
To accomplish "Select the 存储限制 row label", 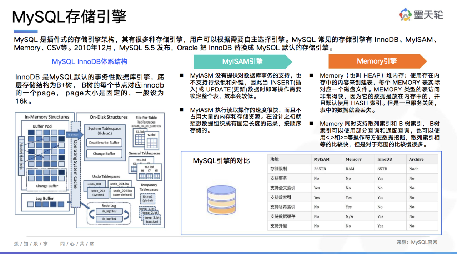I will point(278,169).
